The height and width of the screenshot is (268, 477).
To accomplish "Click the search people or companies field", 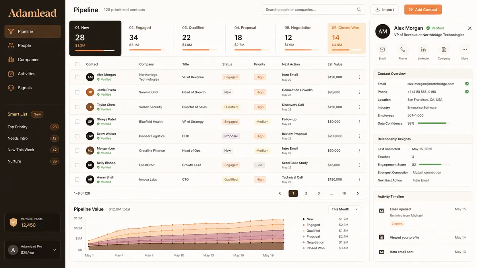I will (313, 10).
